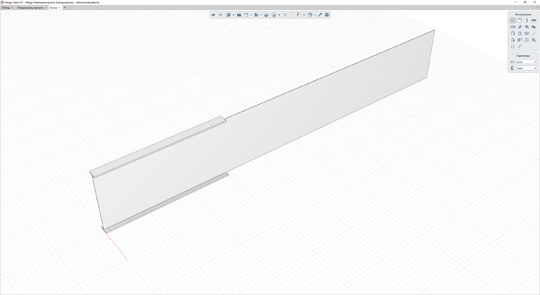The image size is (540, 295).
Task: Click the Инструменты panel title
Action: [x=523, y=14]
